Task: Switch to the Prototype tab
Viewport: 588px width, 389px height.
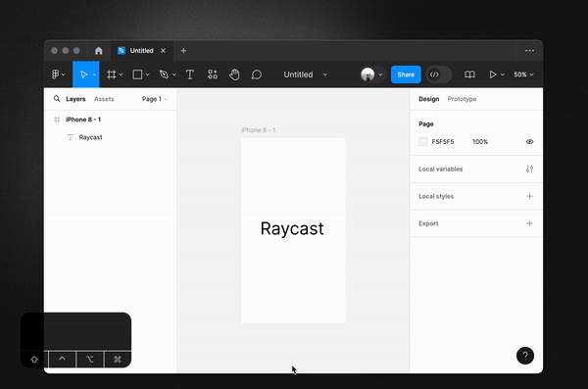Action: point(462,99)
